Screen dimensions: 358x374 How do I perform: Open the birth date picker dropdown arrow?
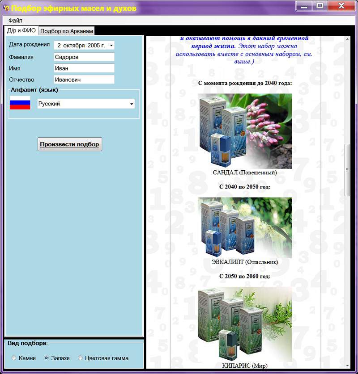coord(111,45)
